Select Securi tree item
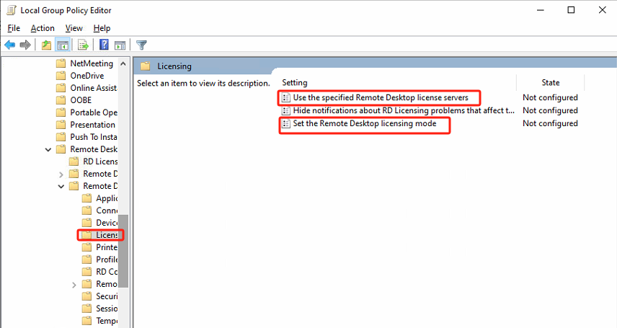617x328 pixels. tap(107, 296)
